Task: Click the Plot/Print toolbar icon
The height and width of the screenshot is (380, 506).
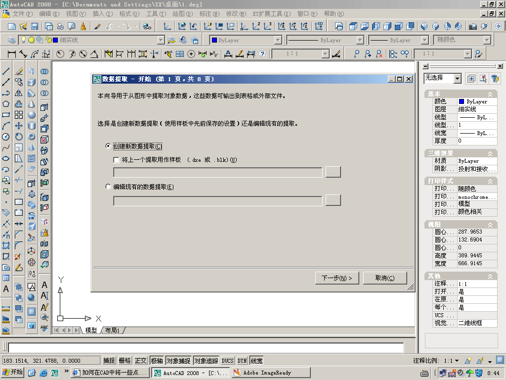Action: click(x=60, y=27)
